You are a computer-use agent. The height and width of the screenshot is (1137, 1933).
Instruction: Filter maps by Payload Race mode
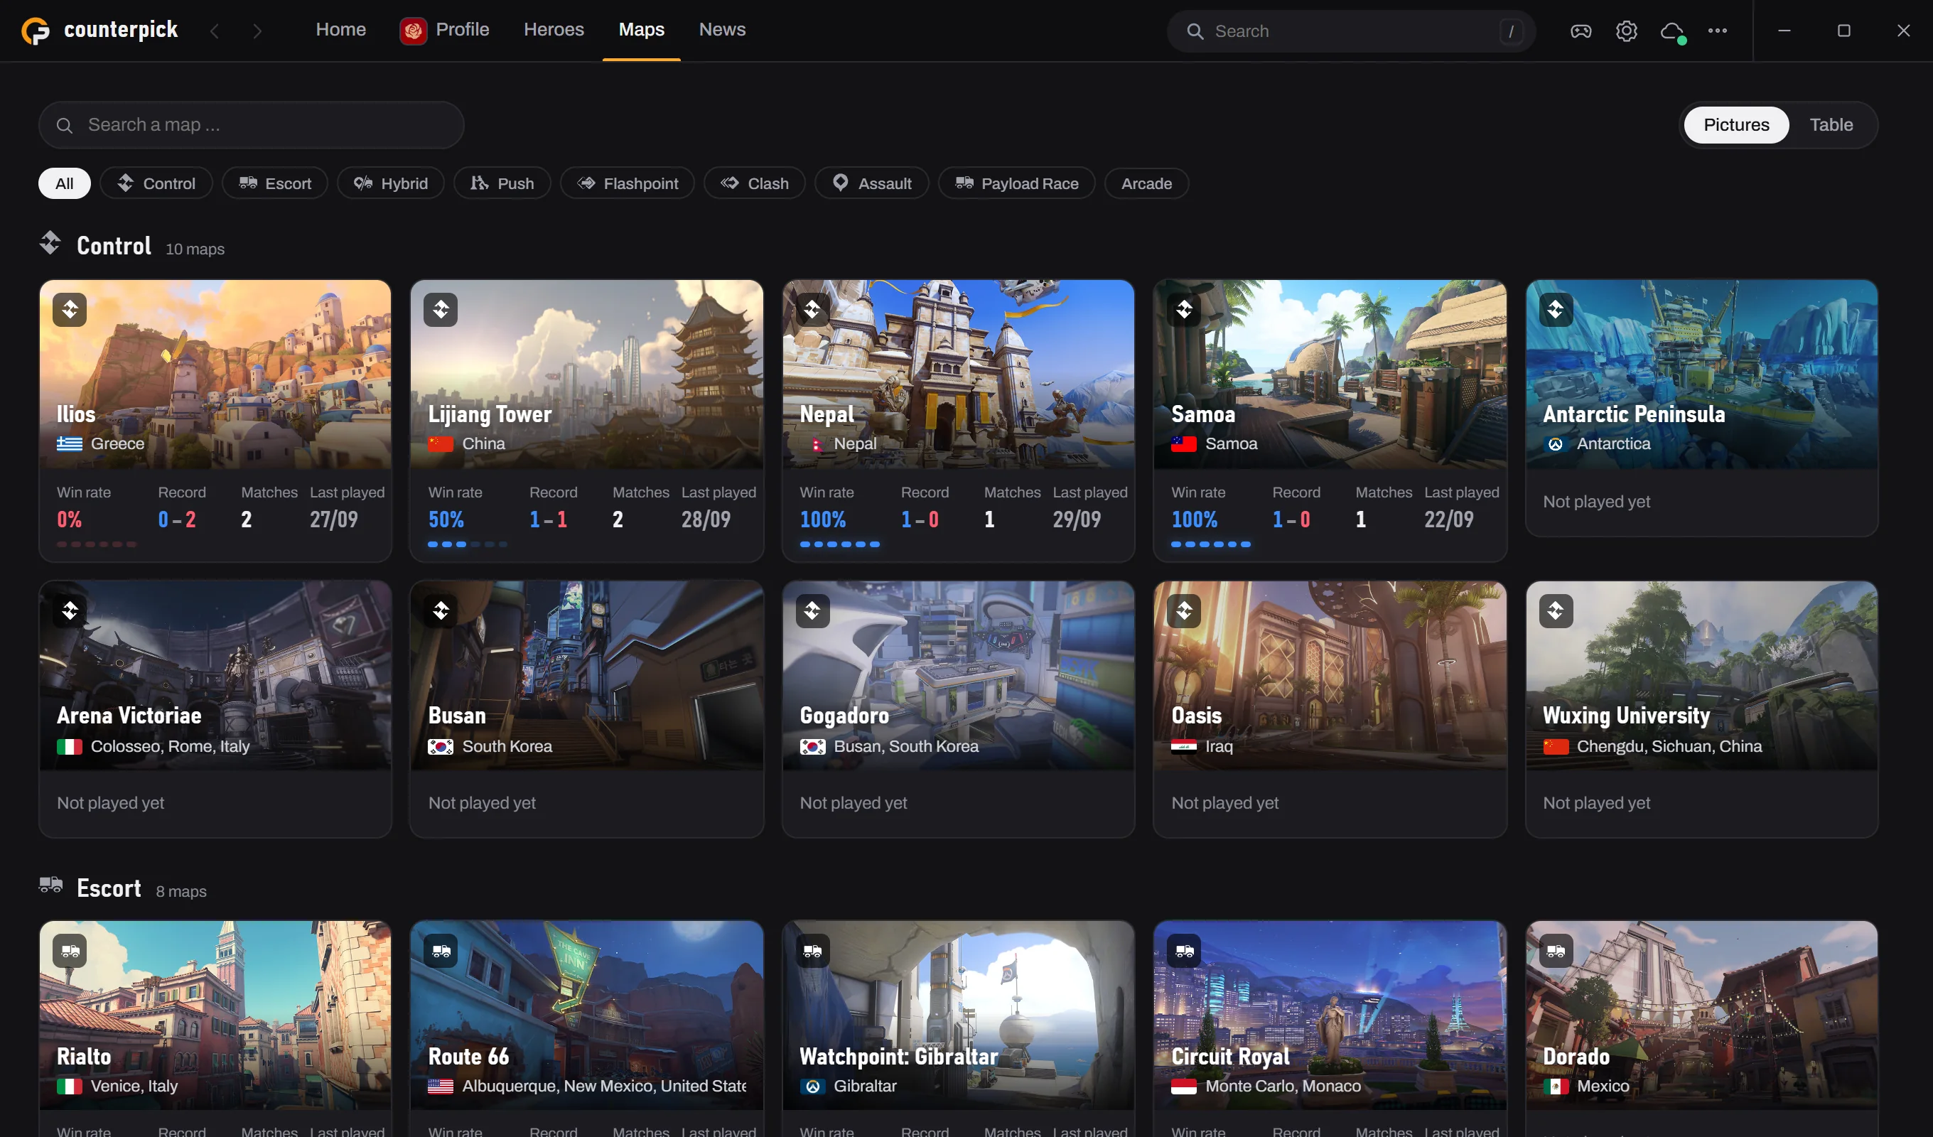click(1016, 183)
